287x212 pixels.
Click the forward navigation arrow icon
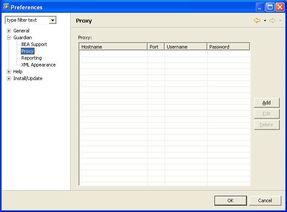click(x=273, y=20)
